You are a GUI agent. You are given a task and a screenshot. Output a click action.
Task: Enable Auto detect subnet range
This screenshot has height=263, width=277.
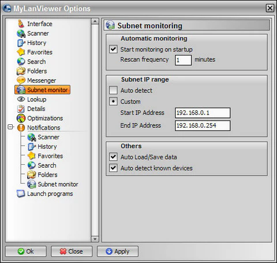pyautogui.click(x=113, y=90)
